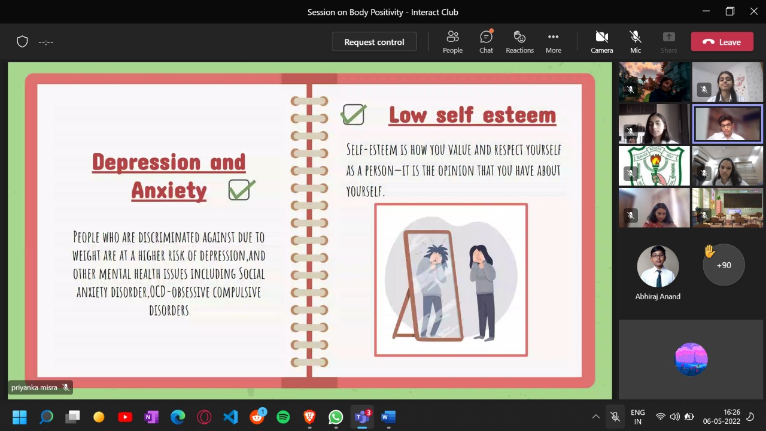The width and height of the screenshot is (766, 431).
Task: Expand the +90 participants overflow tile
Action: (724, 265)
